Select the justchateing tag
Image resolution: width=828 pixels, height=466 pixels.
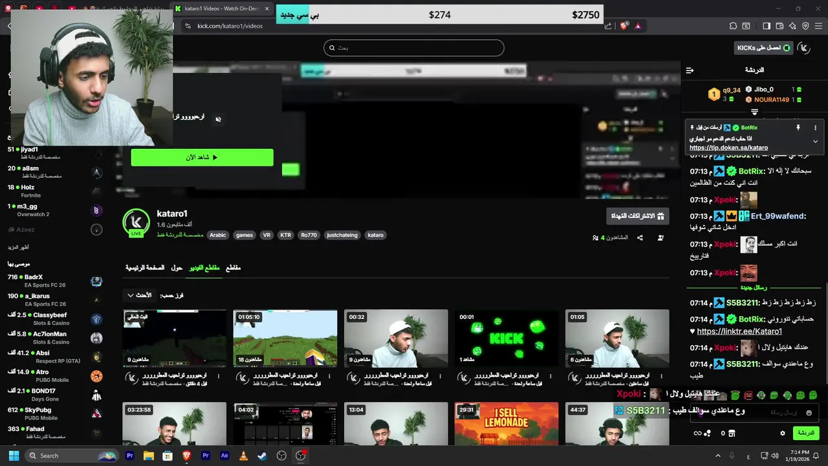(x=342, y=235)
